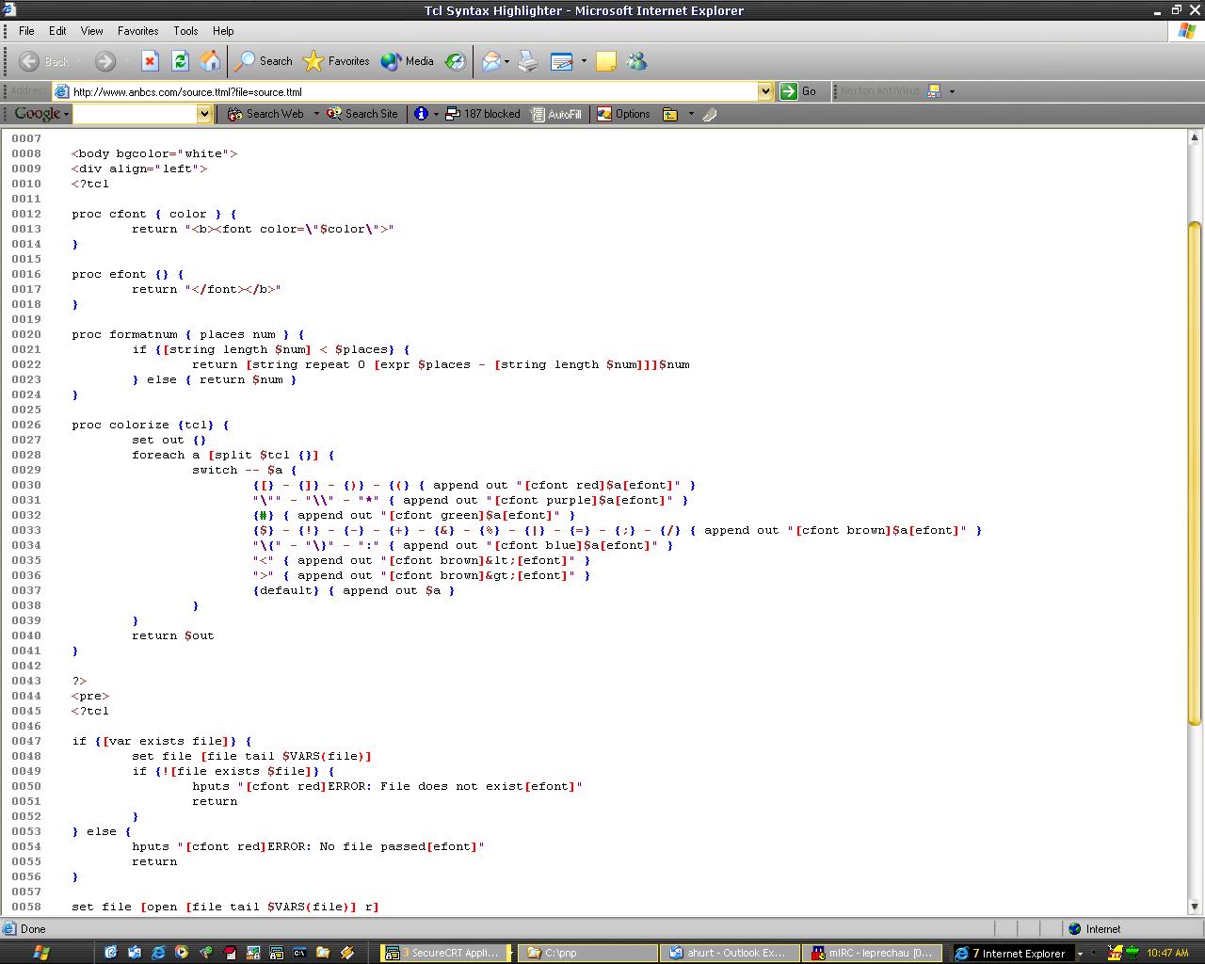
Task: Click the AutoFill button
Action: point(555,114)
